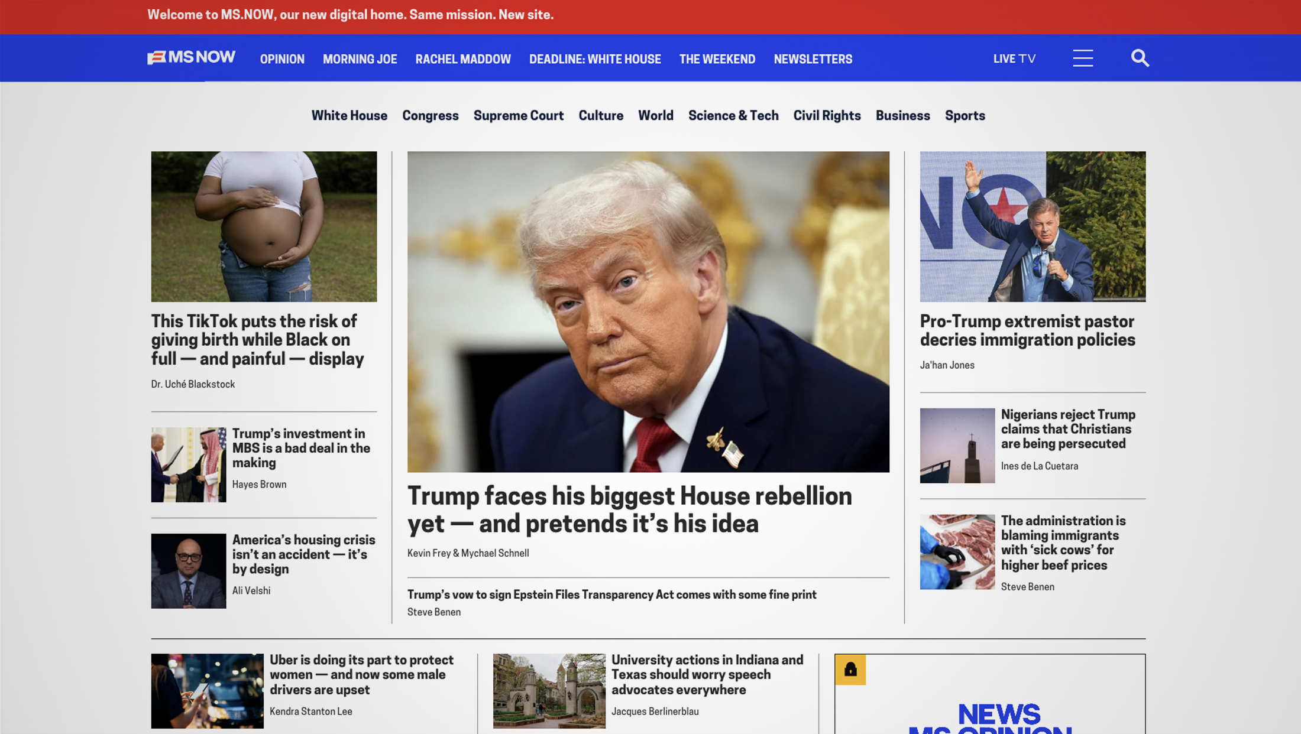Select Rachel Maddow nav item
The height and width of the screenshot is (734, 1301).
(x=462, y=59)
